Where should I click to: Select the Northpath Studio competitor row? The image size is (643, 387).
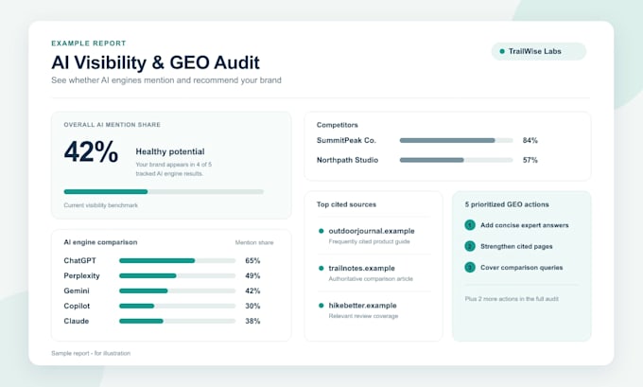click(x=426, y=160)
